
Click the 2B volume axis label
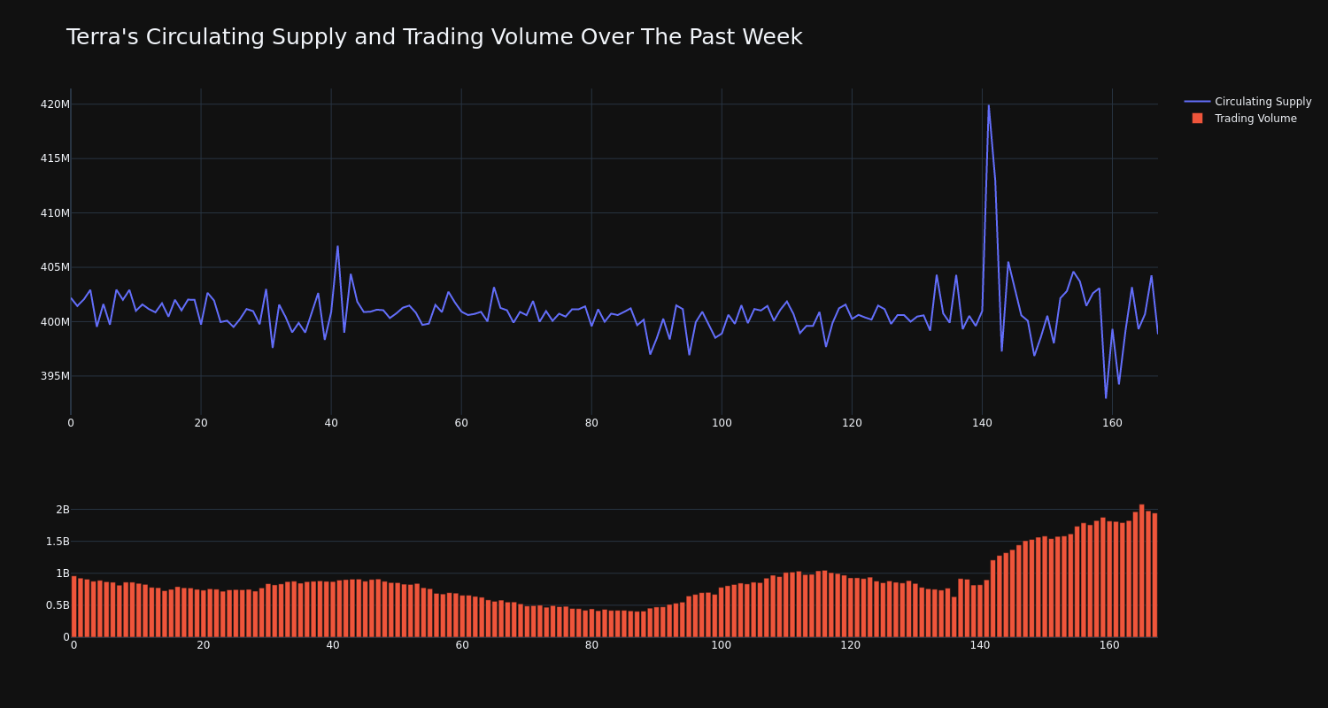(62, 510)
